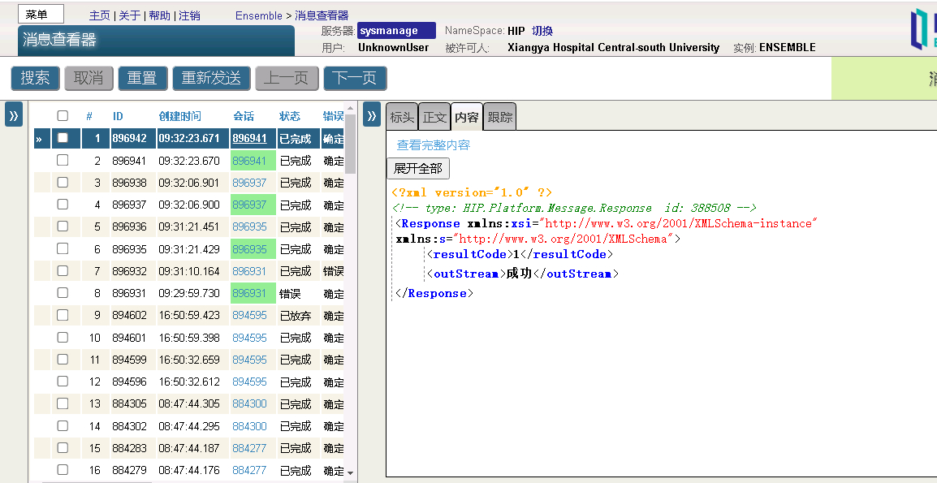This screenshot has width=937, height=483.
Task: Click the 主页 link in top navigation
Action: click(x=99, y=15)
